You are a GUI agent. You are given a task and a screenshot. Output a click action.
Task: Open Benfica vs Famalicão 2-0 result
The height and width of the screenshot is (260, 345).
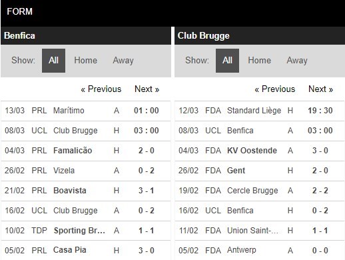86,151
